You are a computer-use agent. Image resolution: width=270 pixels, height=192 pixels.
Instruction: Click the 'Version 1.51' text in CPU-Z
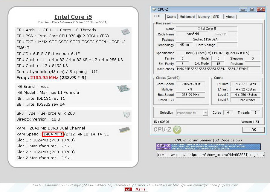pos(250,122)
